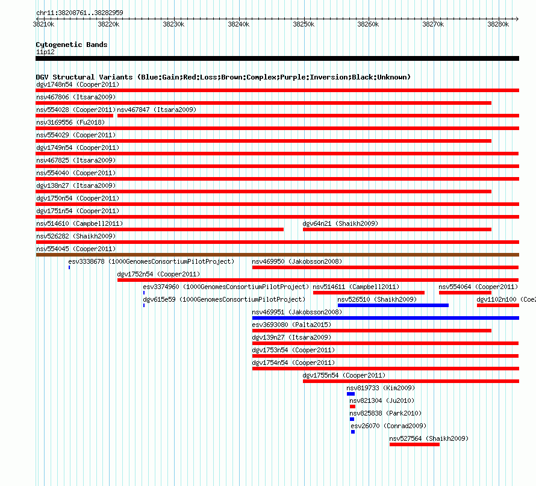536x486 pixels.
Task: Click esv3693080 (Palta2015) label
Action: 291,325
